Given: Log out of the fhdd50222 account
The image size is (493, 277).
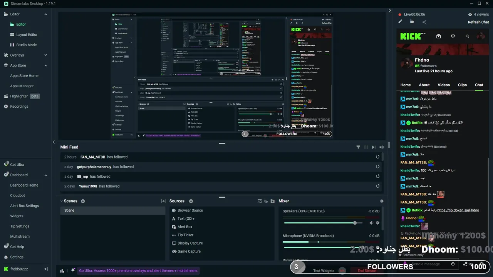Looking at the screenshot, I should pyautogui.click(x=45, y=269).
